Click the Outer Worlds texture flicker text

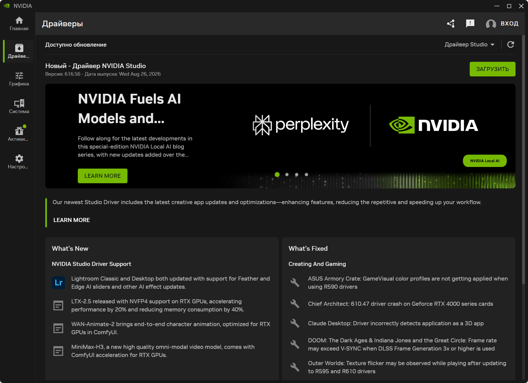point(407,367)
